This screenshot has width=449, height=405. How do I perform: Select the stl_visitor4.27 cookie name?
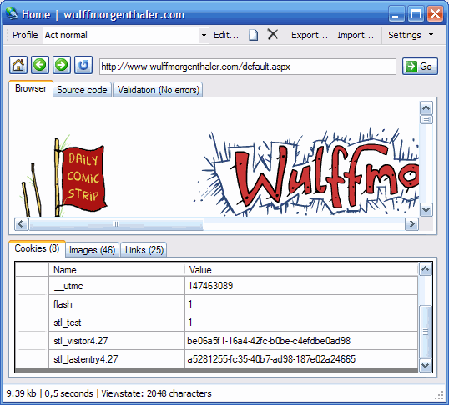click(x=117, y=340)
